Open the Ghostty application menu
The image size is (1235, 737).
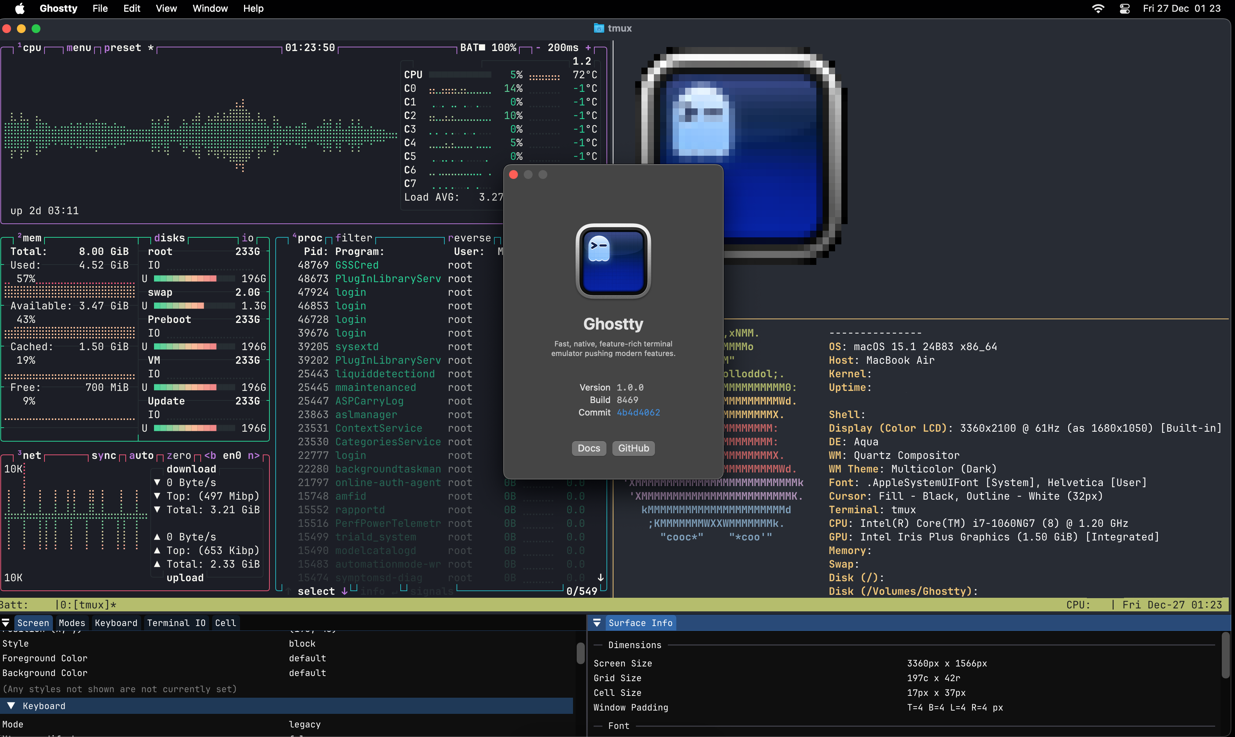point(58,8)
